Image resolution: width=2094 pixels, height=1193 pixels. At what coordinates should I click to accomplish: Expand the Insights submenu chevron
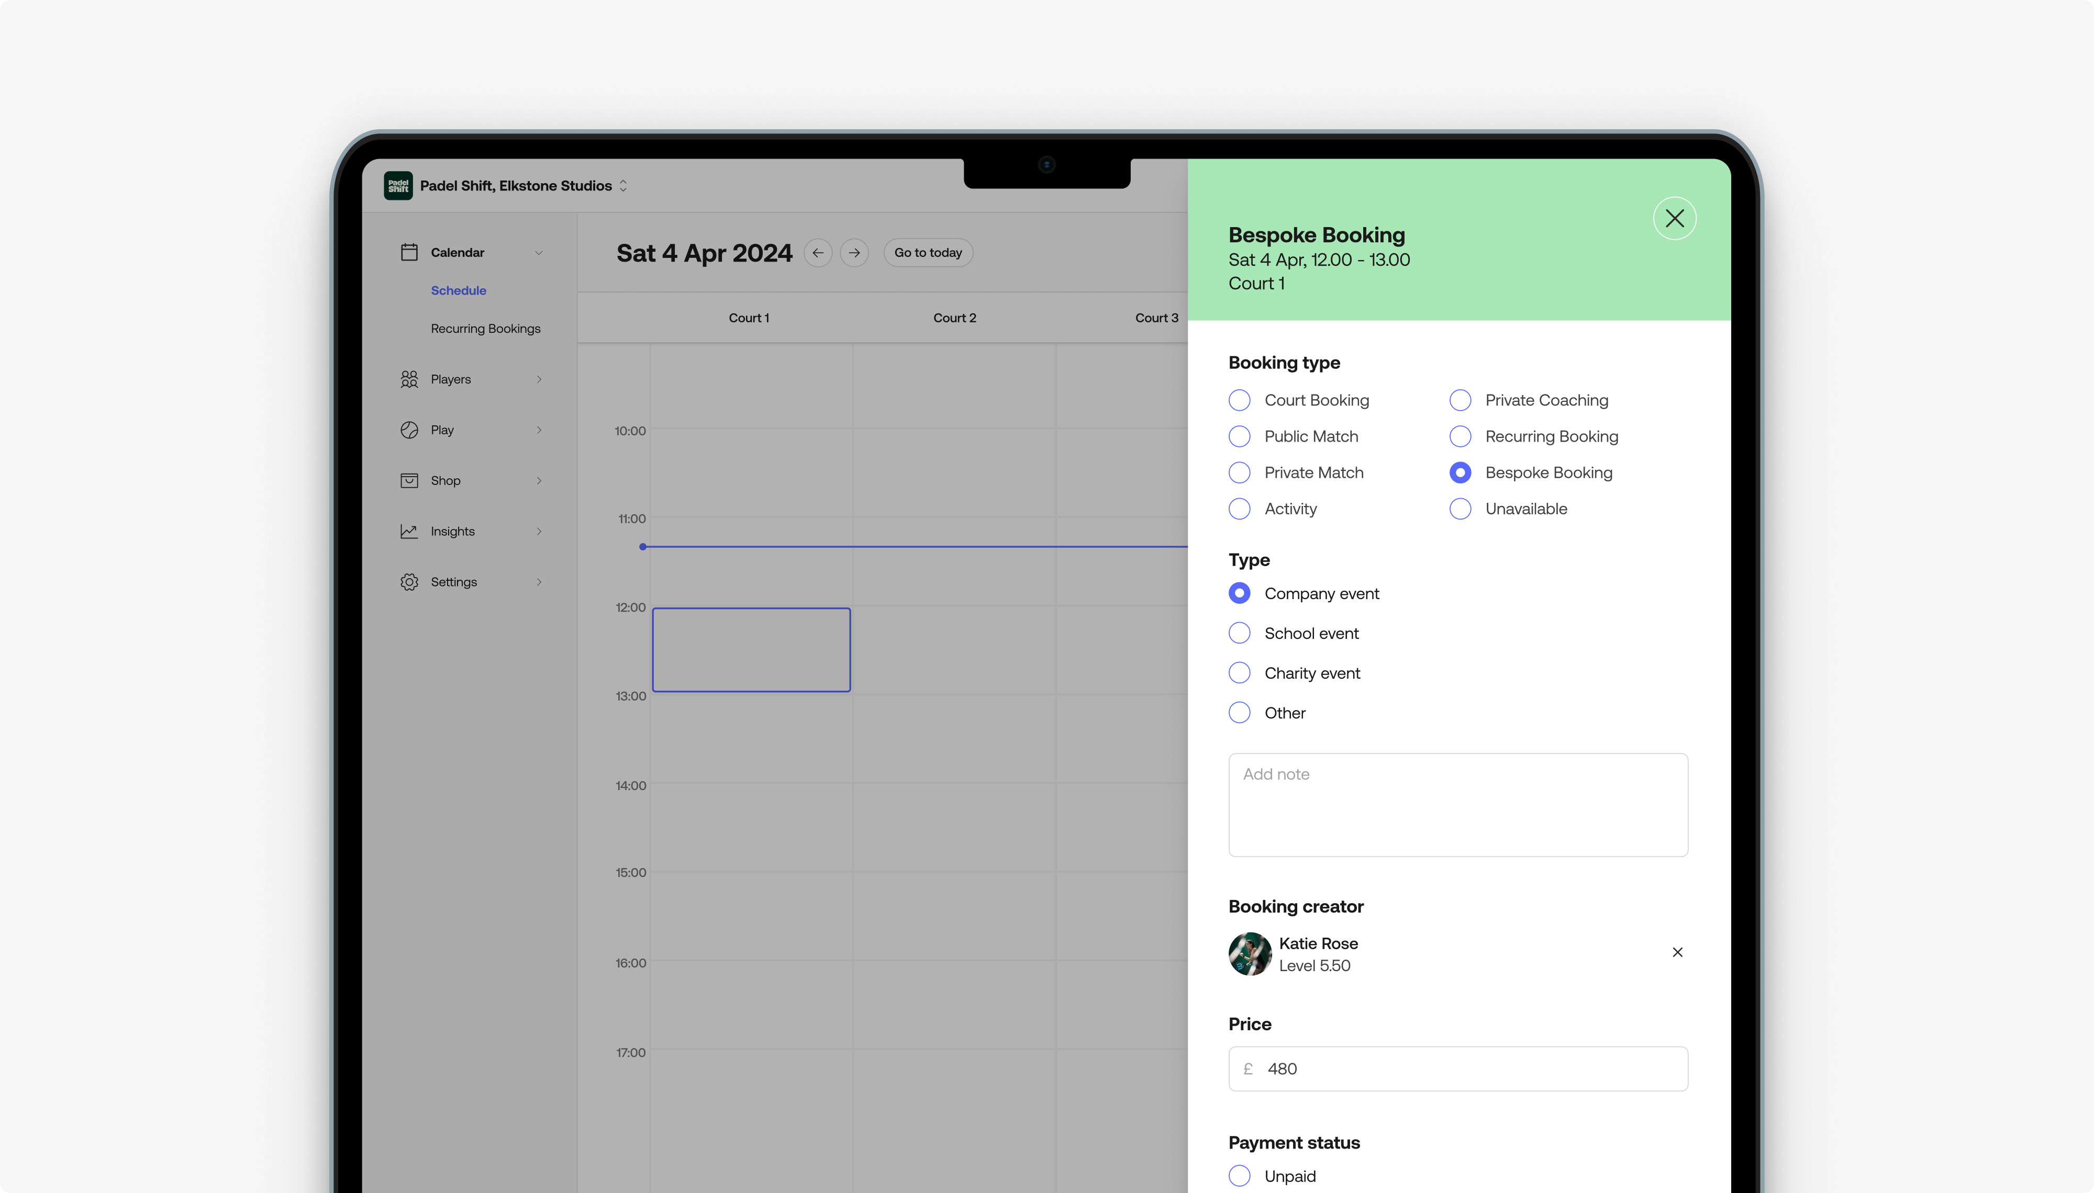pyautogui.click(x=539, y=532)
